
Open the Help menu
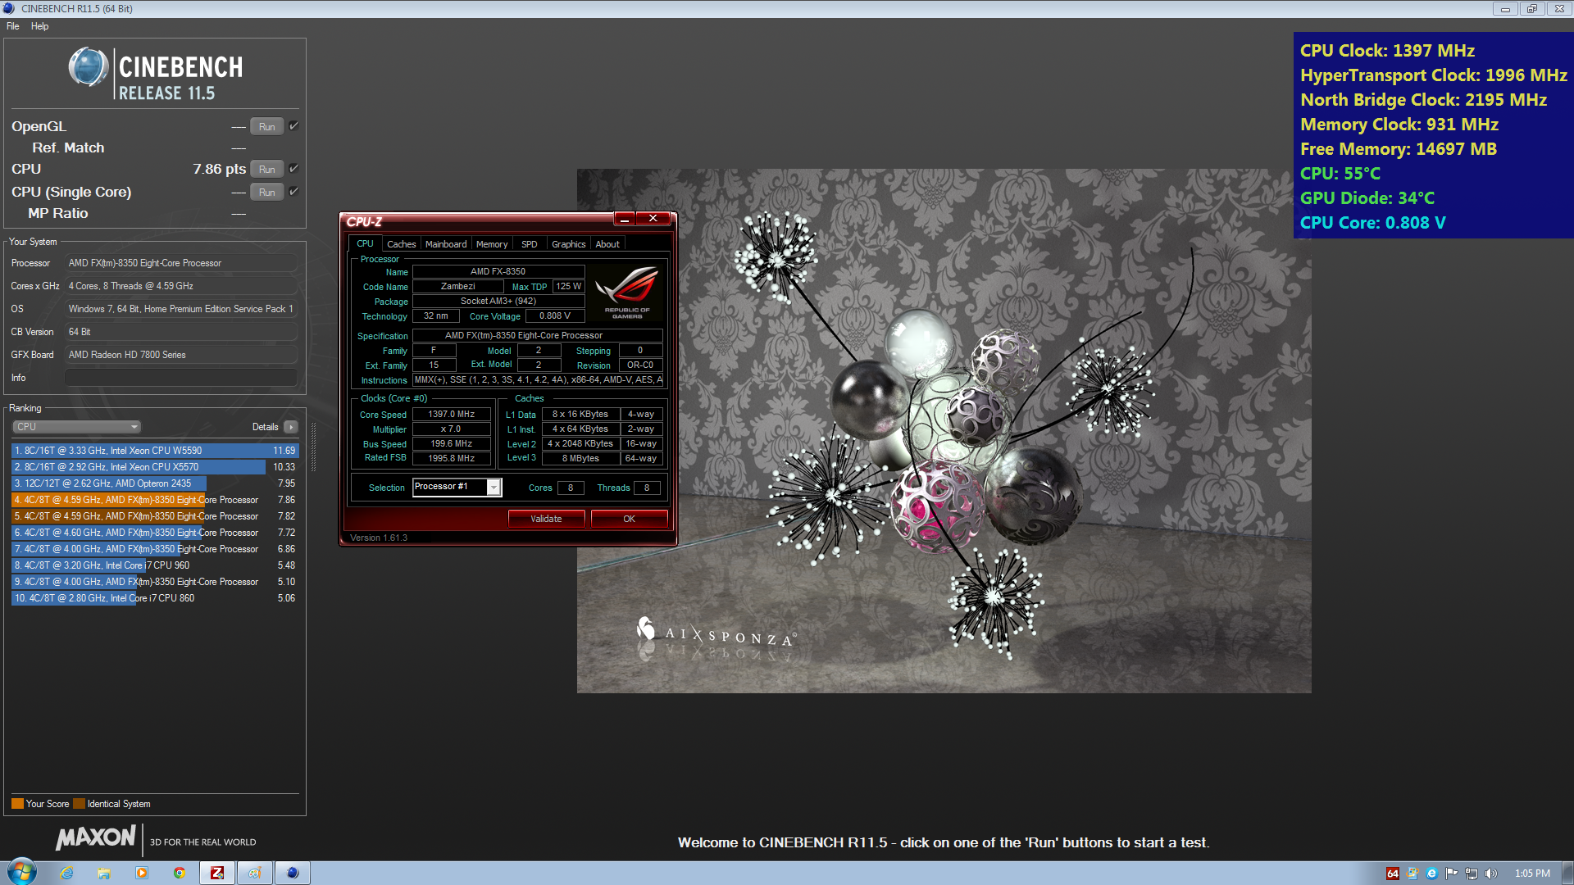pyautogui.click(x=39, y=26)
